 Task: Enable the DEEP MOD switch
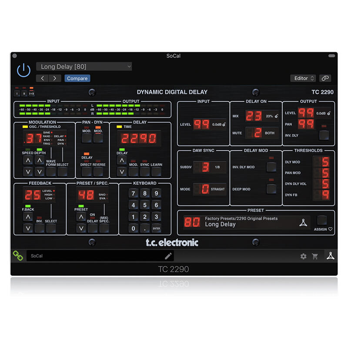point(271,189)
